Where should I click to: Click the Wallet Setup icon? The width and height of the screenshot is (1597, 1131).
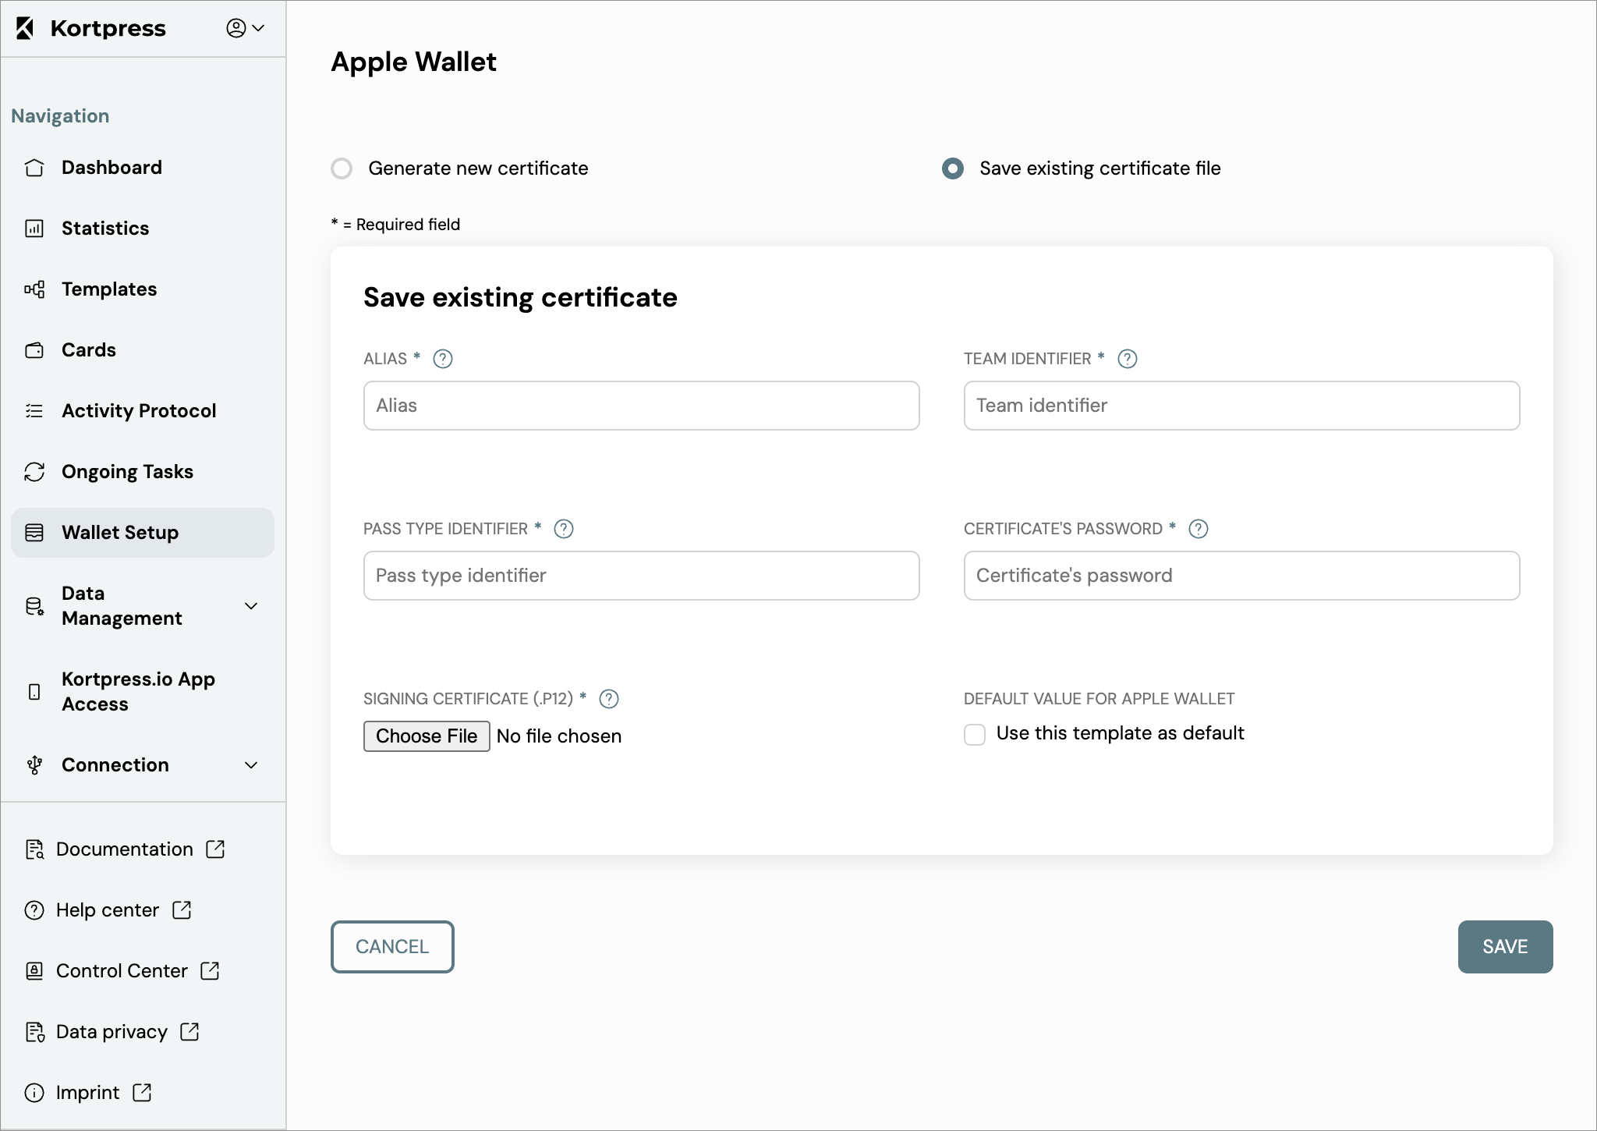click(34, 533)
